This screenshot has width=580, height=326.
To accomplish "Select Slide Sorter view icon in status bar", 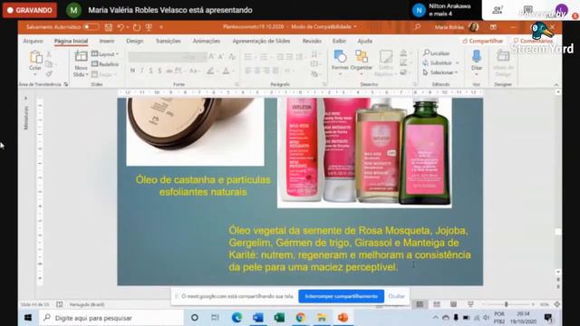I will pyautogui.click(x=437, y=304).
